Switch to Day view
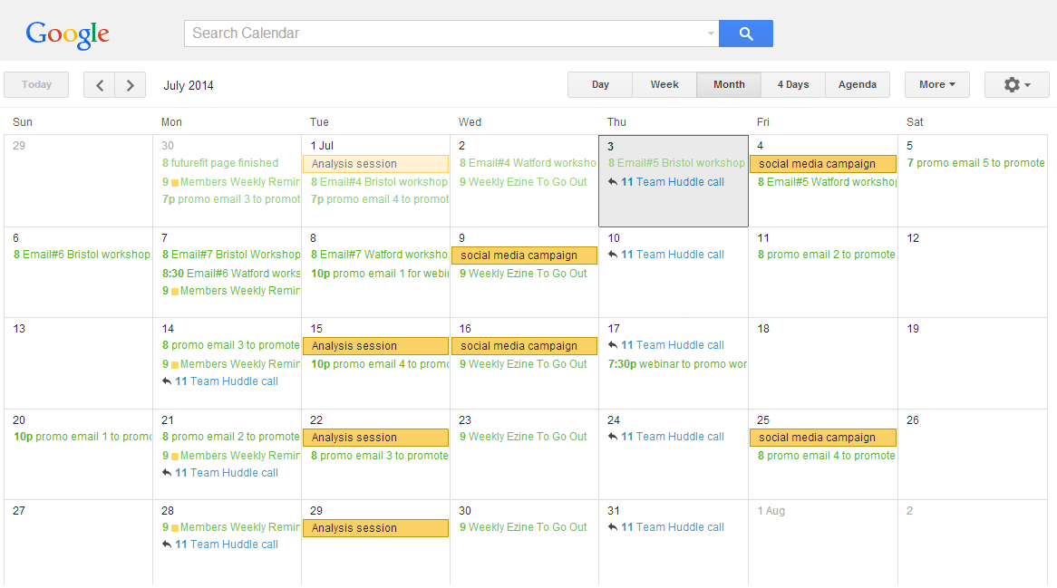Image resolution: width=1057 pixels, height=588 pixels. tap(599, 84)
